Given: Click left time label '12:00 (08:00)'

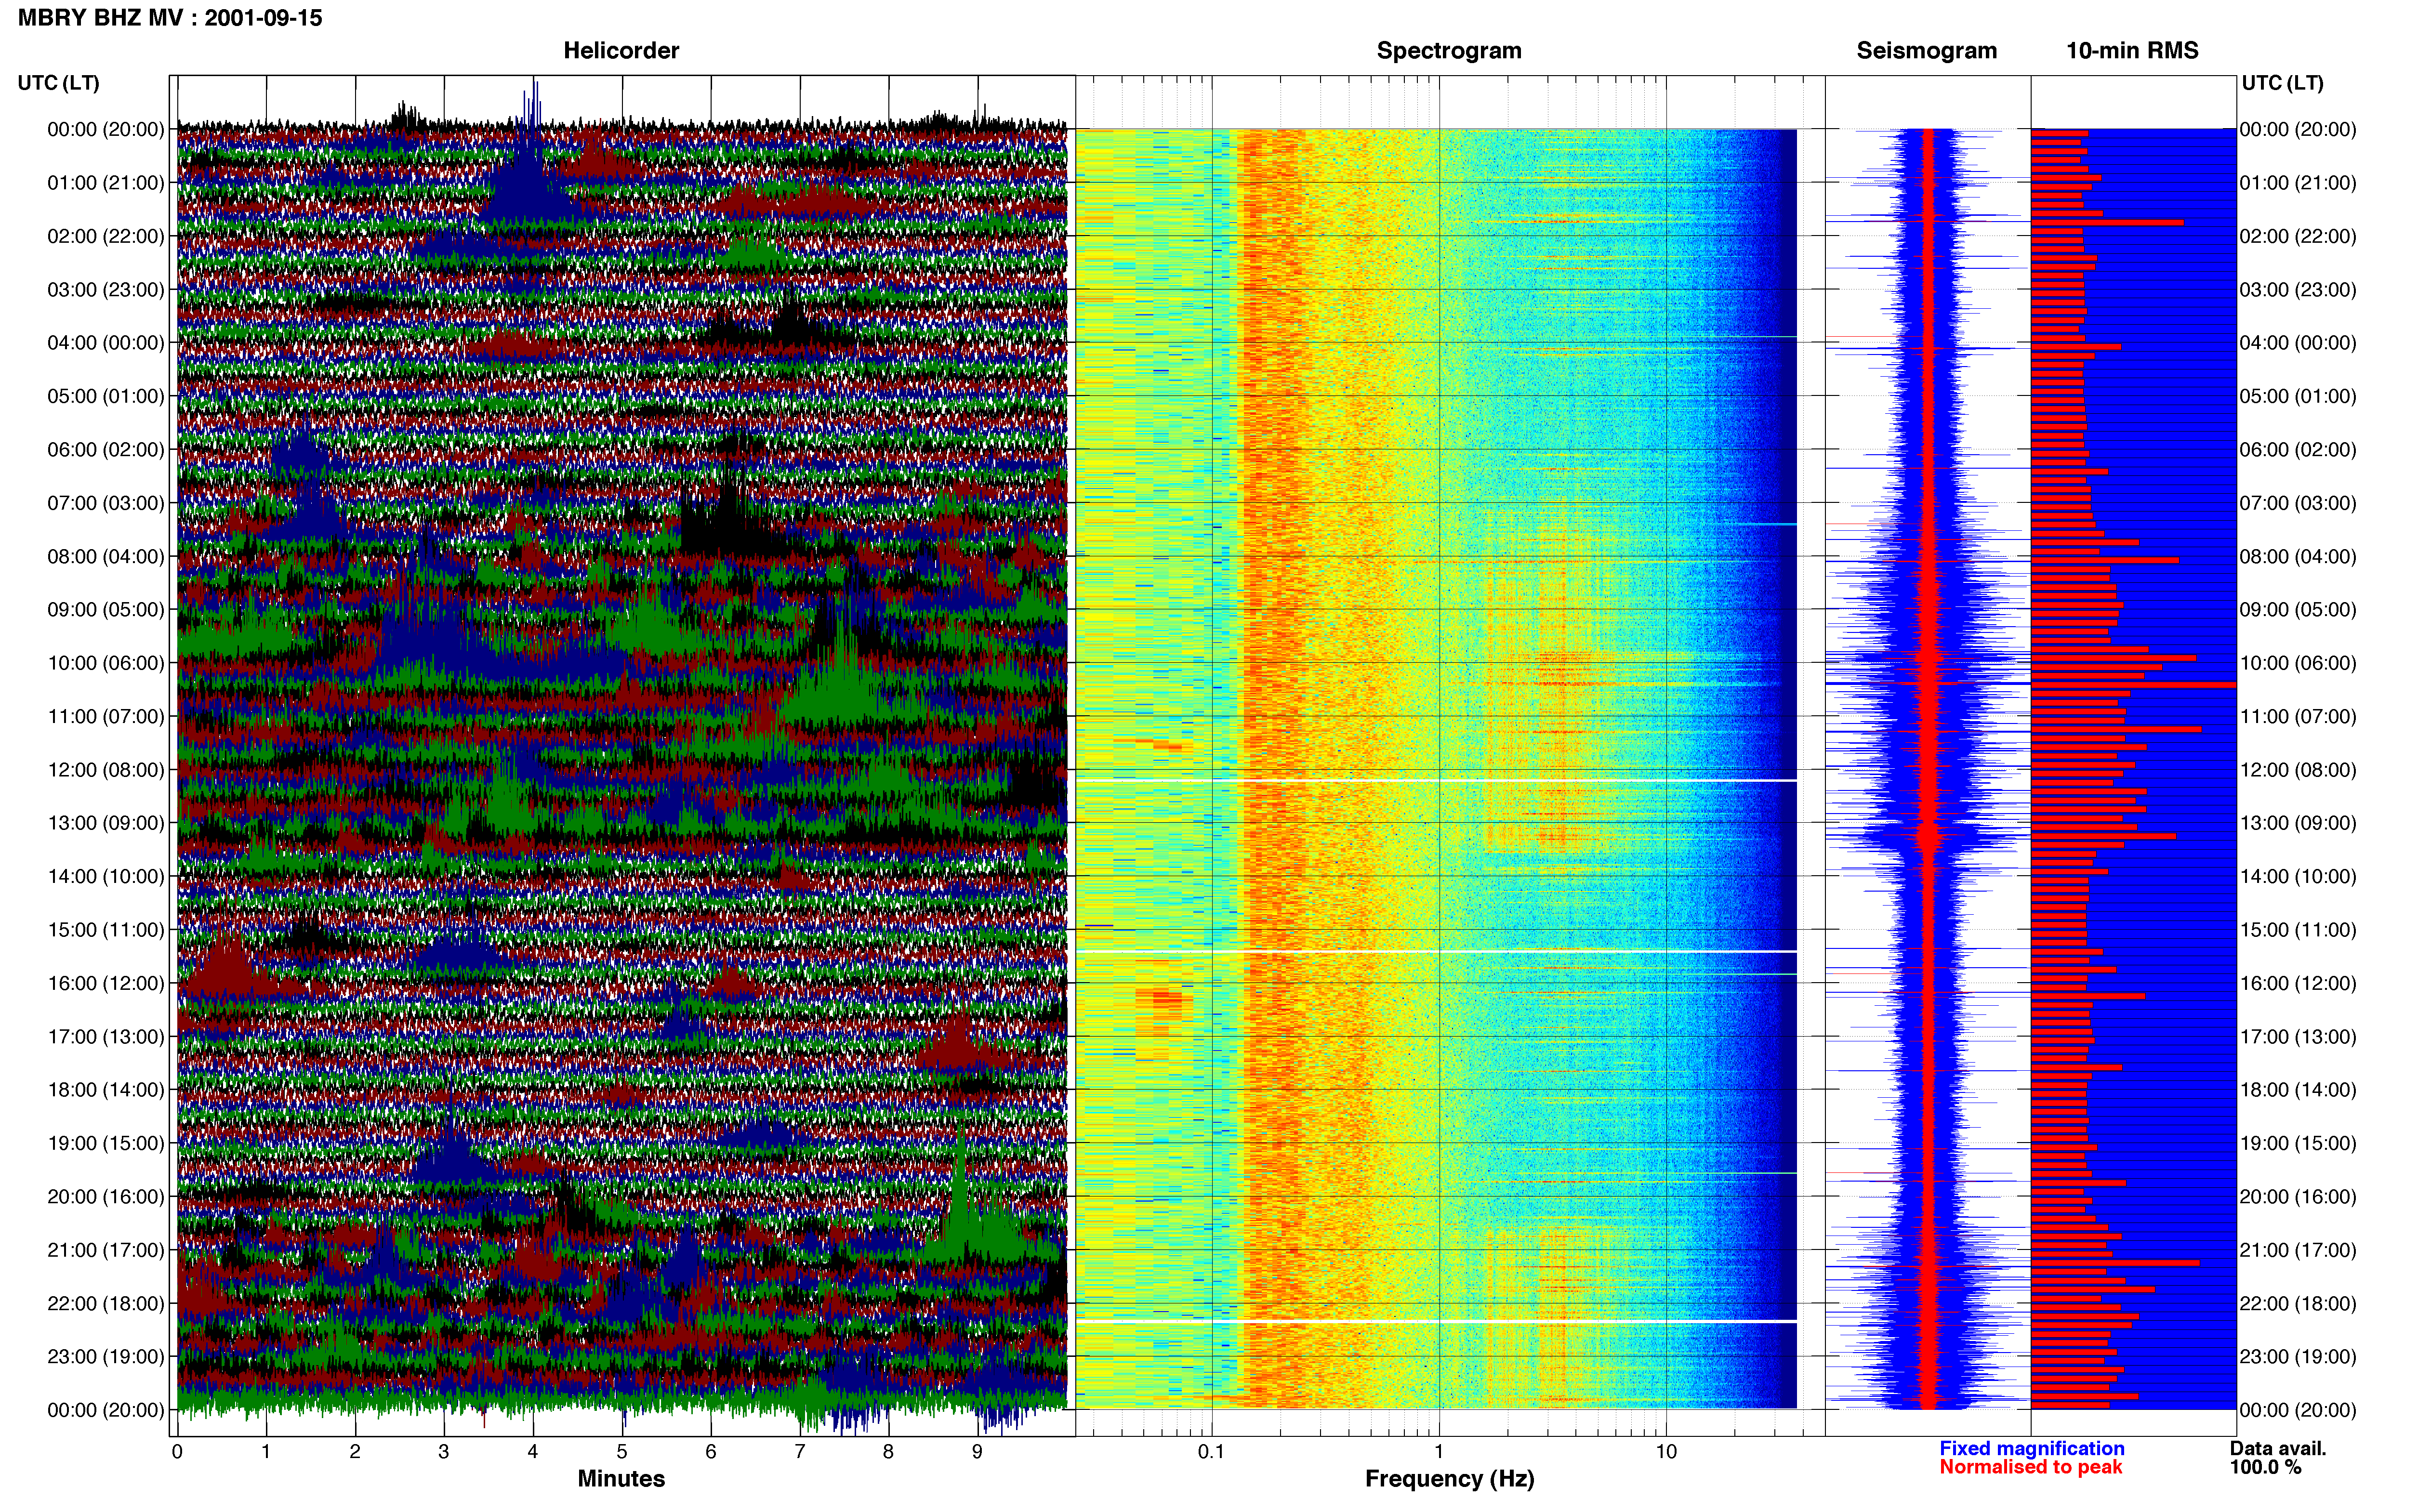Looking at the screenshot, I should [106, 770].
